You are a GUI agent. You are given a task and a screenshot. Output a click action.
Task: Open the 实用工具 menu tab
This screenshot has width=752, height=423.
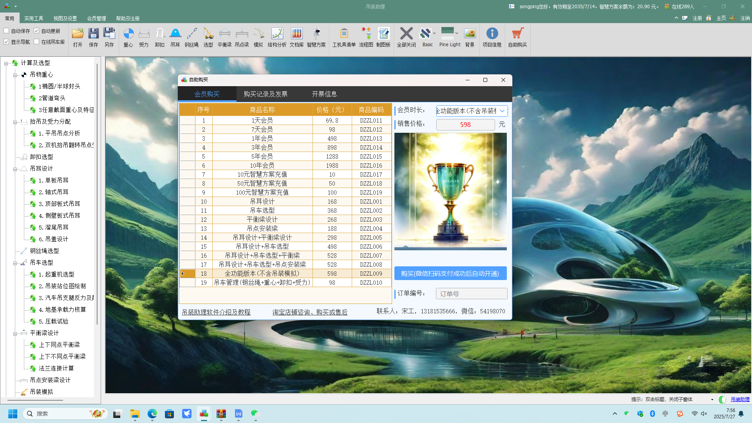point(34,18)
